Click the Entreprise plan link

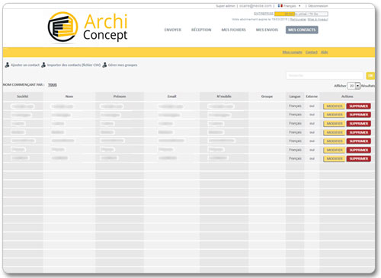point(264,14)
